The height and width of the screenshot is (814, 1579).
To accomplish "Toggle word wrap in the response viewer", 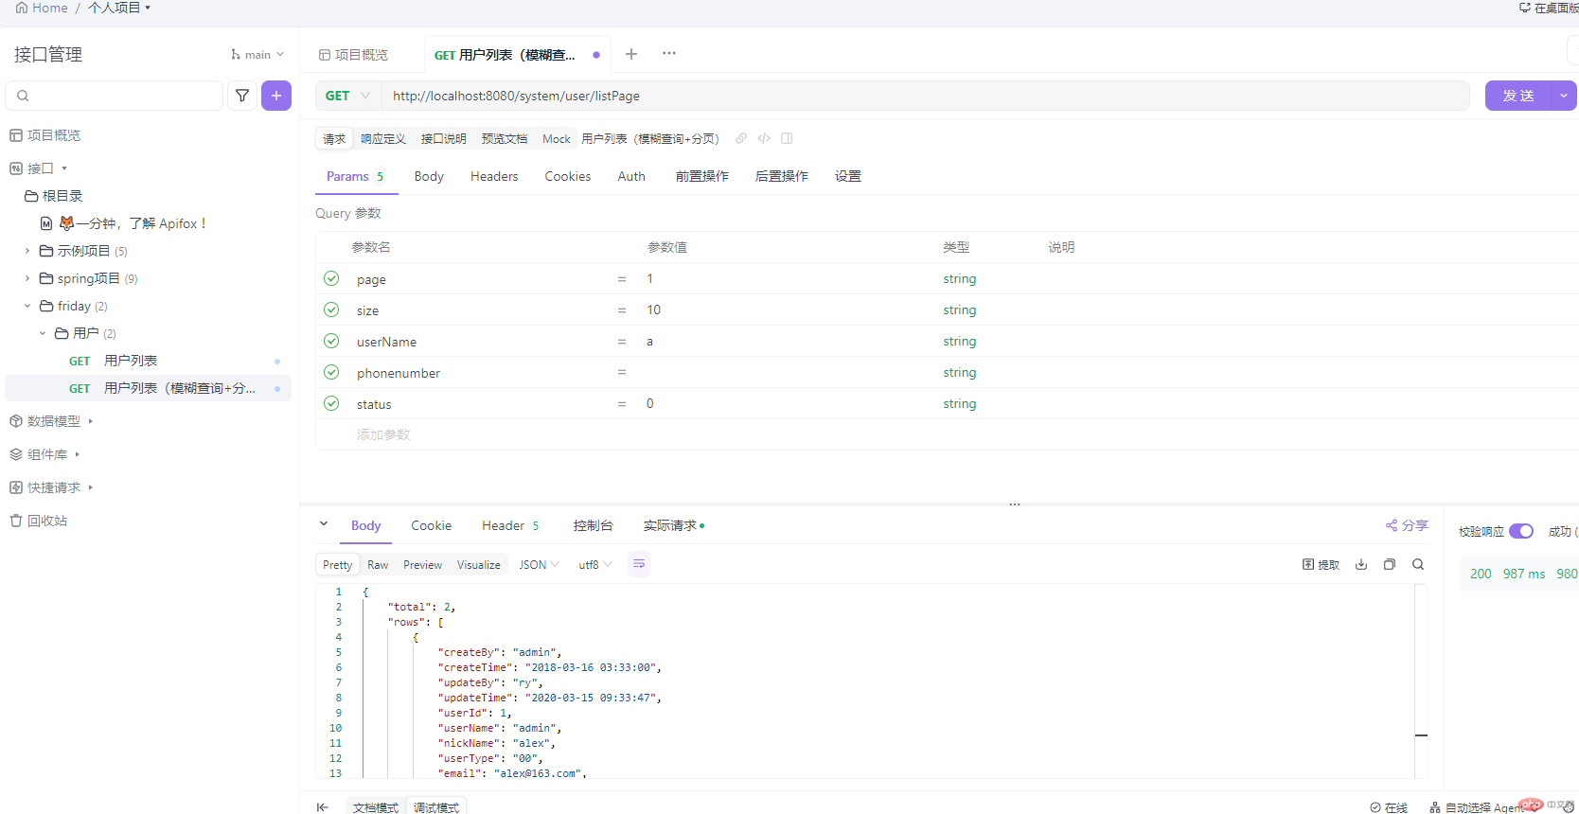I will coord(639,564).
